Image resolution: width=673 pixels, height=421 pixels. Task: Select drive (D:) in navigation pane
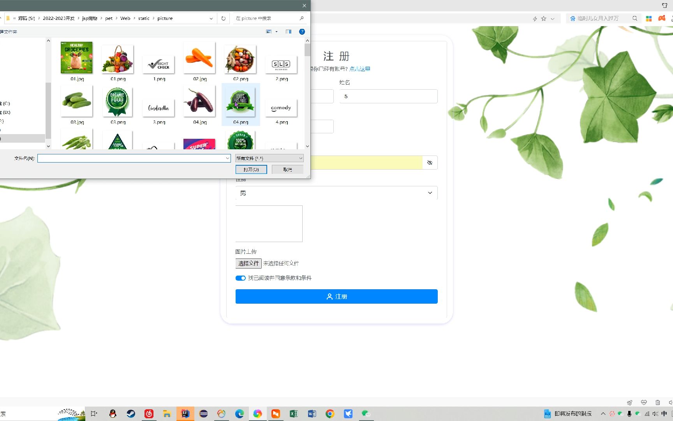5,112
